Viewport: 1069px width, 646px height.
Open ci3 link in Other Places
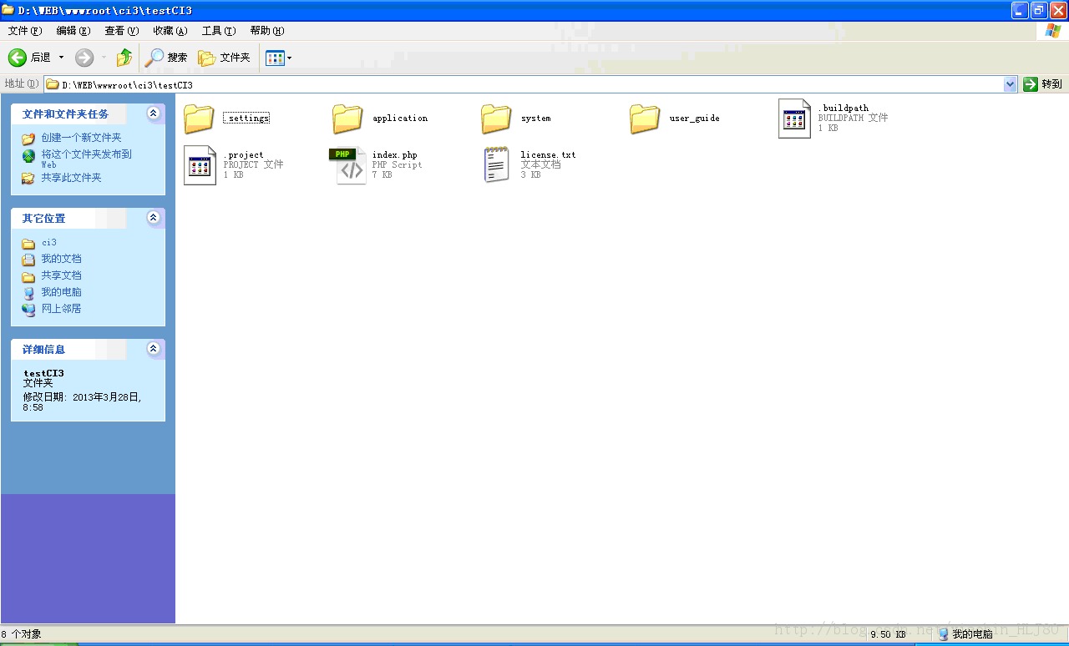point(49,243)
